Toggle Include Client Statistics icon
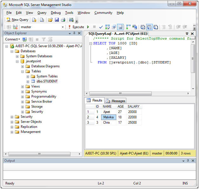Image resolution: width=199 pixels, height=189 pixels. coord(135,27)
